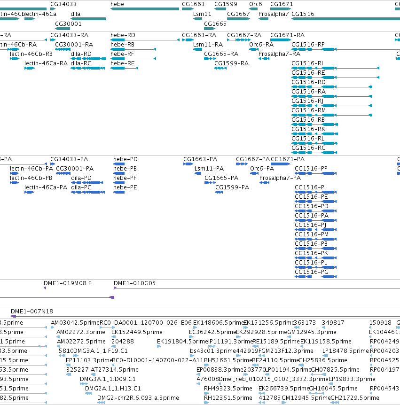Click the CG30001 gene bar
Image resolution: width=400 pixels, height=405 pixels.
63,29
